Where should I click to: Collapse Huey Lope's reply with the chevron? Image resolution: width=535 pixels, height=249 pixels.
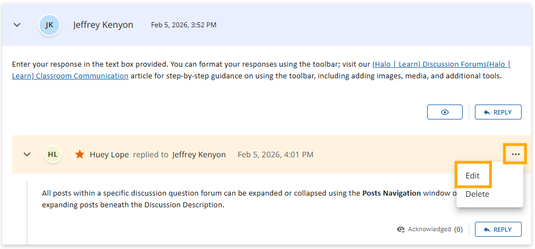point(27,154)
